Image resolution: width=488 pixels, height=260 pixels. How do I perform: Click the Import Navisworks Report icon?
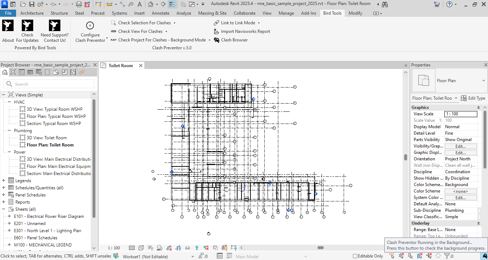click(216, 31)
